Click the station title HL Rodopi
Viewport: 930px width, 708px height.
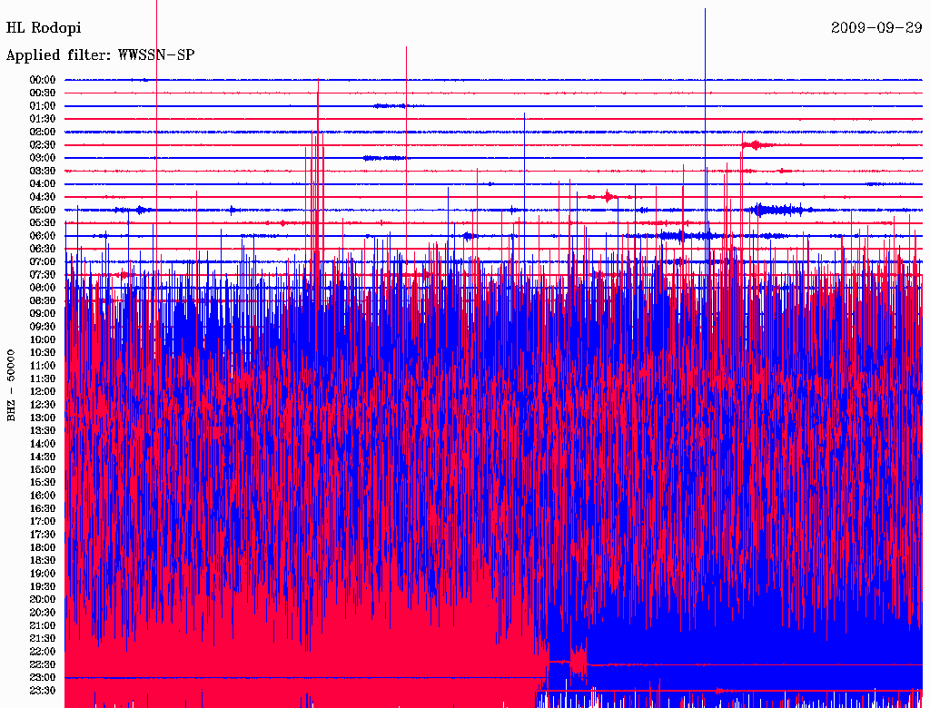pos(44,28)
